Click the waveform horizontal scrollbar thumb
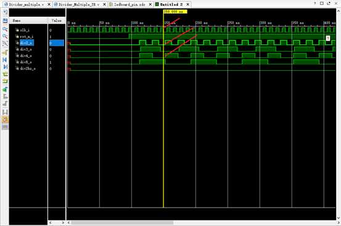 point(122,222)
